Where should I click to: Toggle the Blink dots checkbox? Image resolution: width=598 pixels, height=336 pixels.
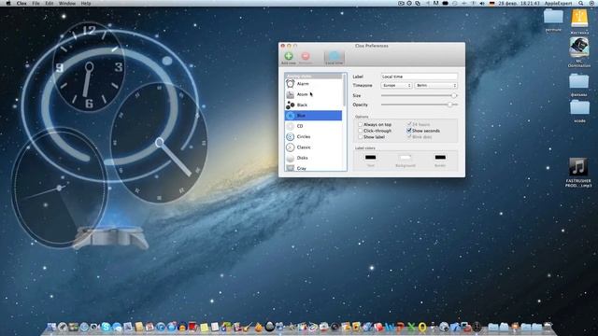[x=409, y=137]
